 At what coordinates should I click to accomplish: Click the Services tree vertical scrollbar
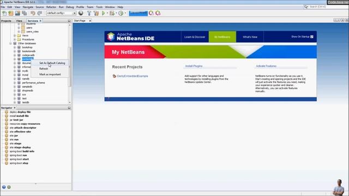[x=70, y=66]
